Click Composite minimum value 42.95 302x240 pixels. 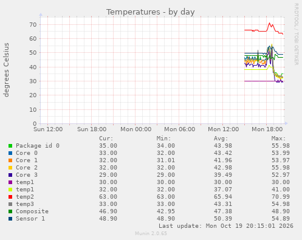tap(166, 211)
